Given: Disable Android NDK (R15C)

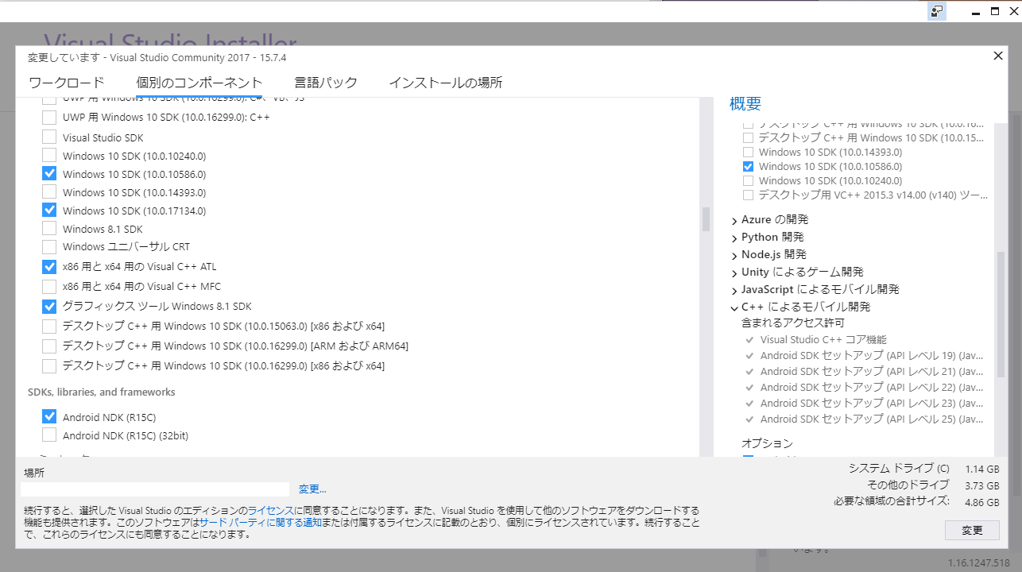Looking at the screenshot, I should [49, 416].
